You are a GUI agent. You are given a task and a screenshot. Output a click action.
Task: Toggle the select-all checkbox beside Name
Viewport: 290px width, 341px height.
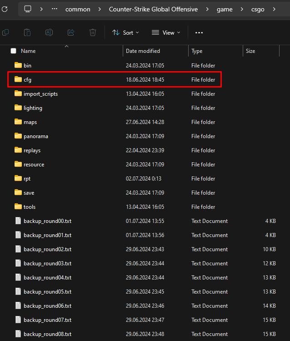[x=14, y=51]
